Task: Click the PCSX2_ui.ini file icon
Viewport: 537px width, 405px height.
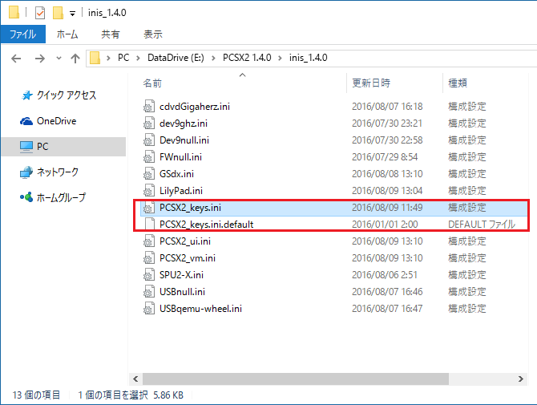Action: tap(148, 241)
